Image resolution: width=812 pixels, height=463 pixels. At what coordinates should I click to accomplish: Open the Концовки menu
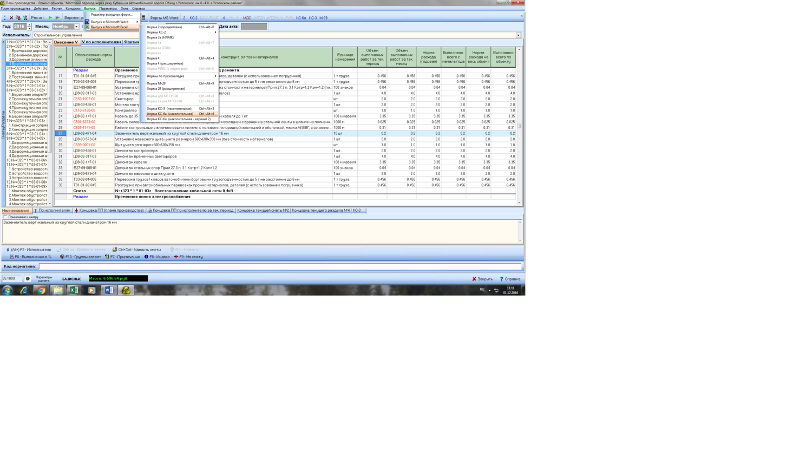click(73, 9)
